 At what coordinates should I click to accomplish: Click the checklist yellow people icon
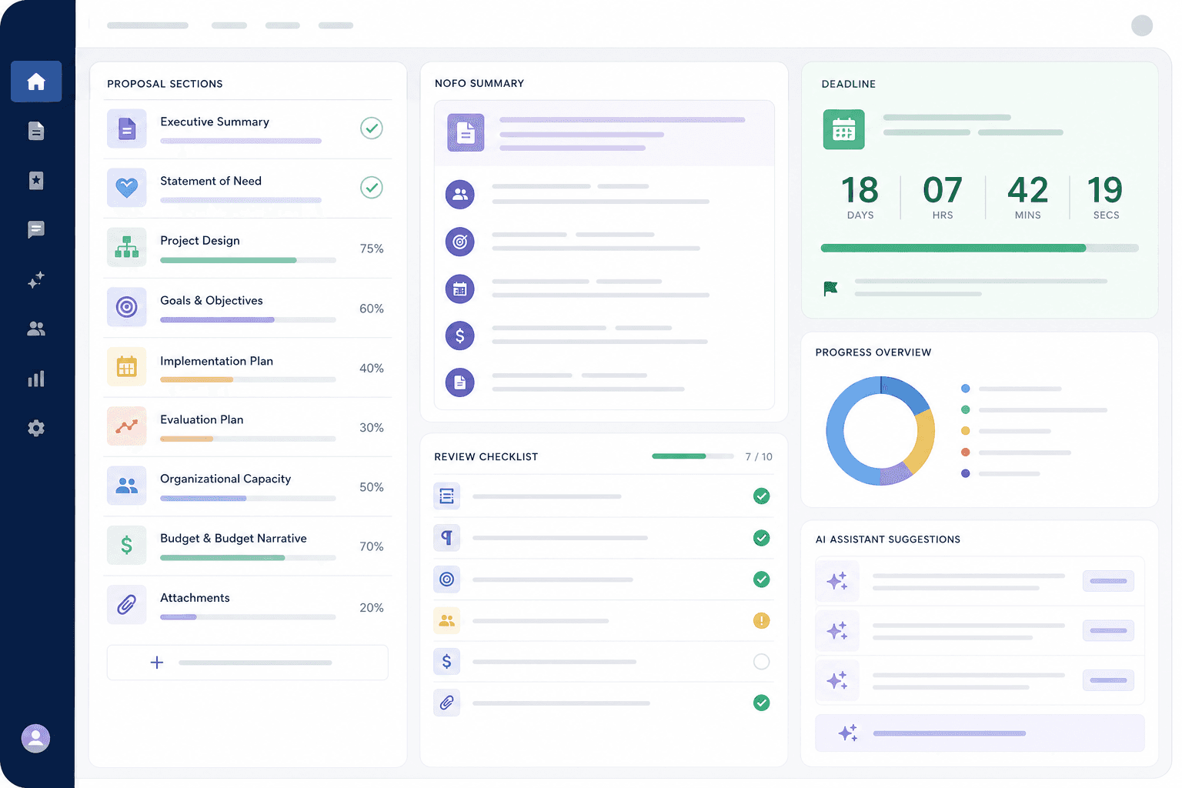pyautogui.click(x=447, y=620)
